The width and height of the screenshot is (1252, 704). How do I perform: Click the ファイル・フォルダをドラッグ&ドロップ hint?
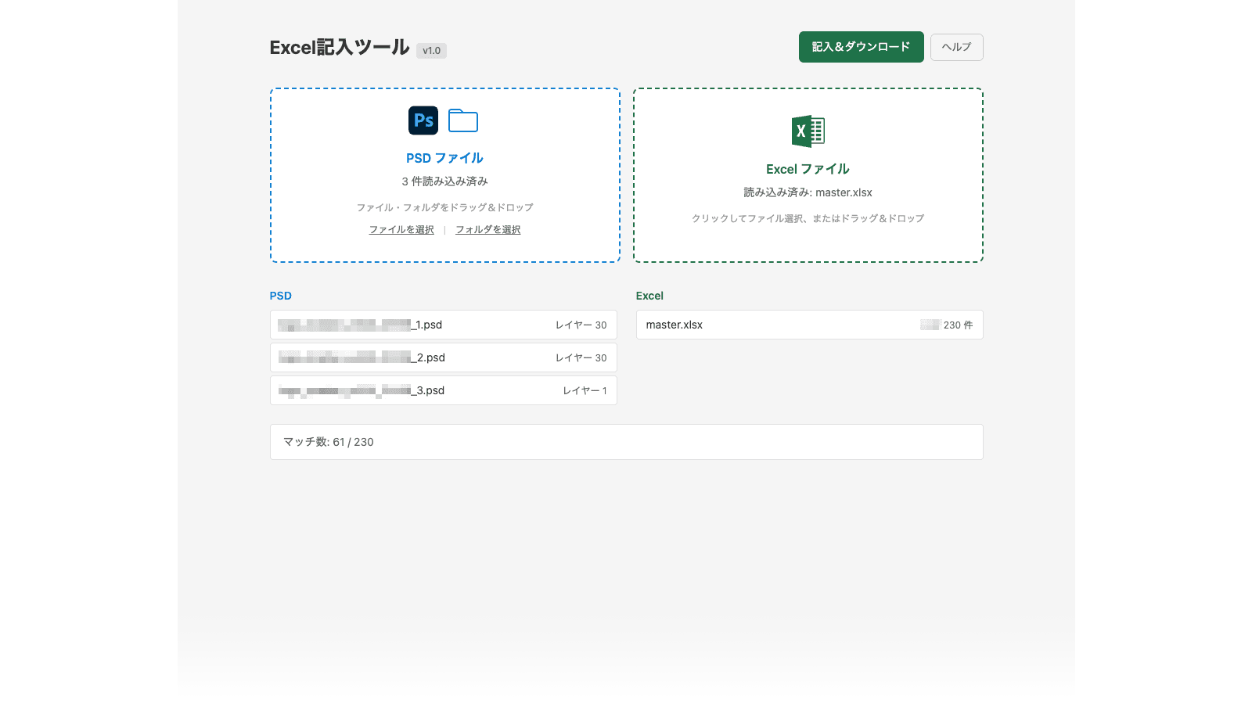coord(444,207)
